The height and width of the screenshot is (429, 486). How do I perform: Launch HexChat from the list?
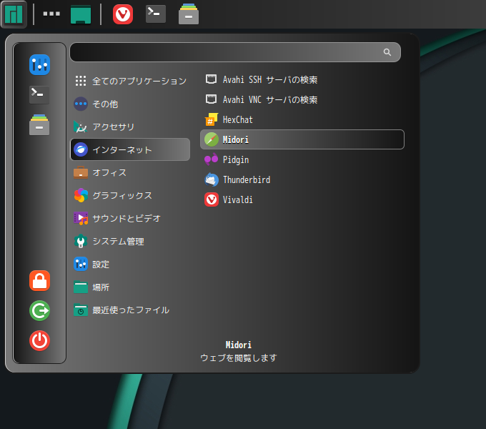coord(302,119)
